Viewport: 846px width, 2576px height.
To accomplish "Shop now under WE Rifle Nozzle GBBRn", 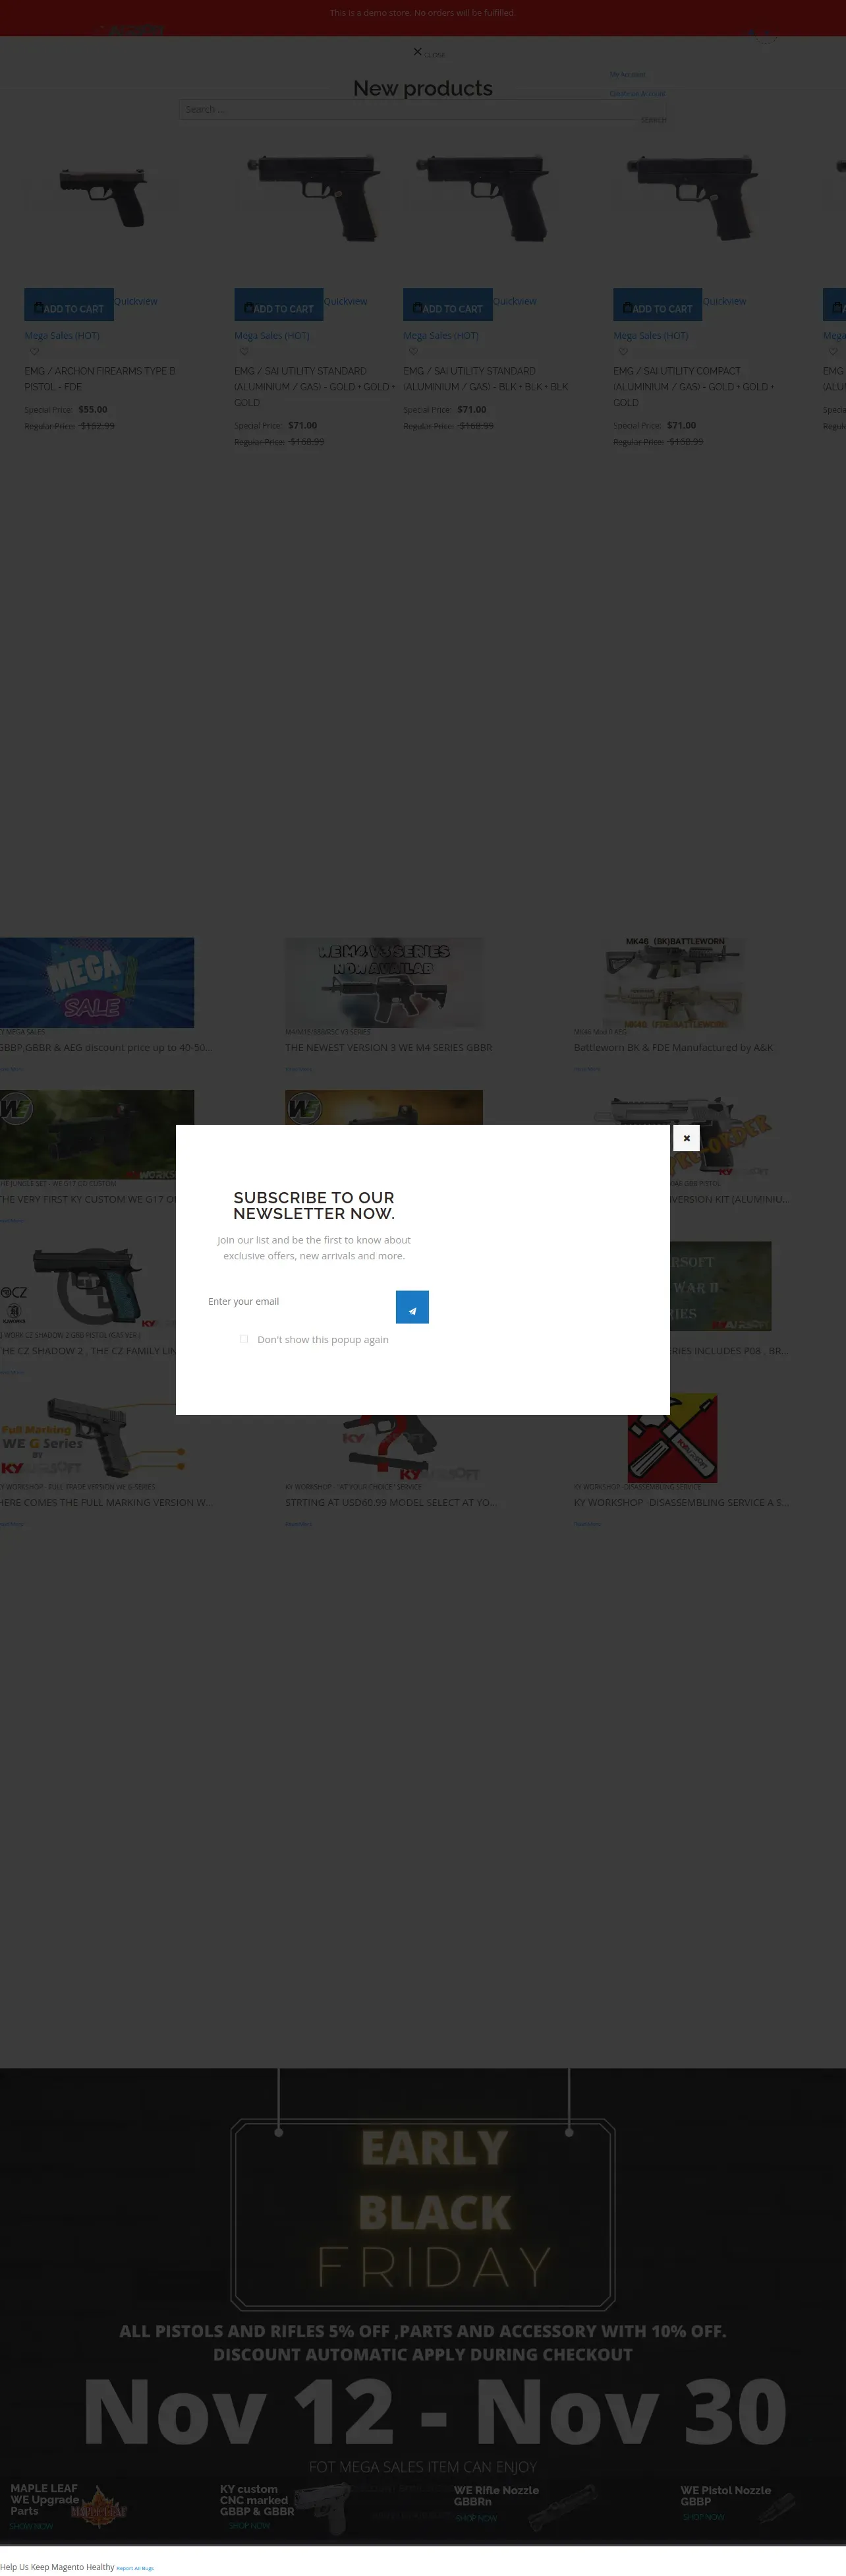I will (476, 2518).
